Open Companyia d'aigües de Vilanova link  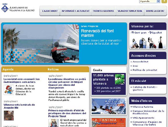click(147, 123)
